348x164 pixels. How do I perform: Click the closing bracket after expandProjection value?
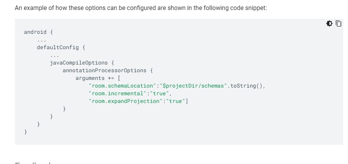pyautogui.click(x=187, y=101)
